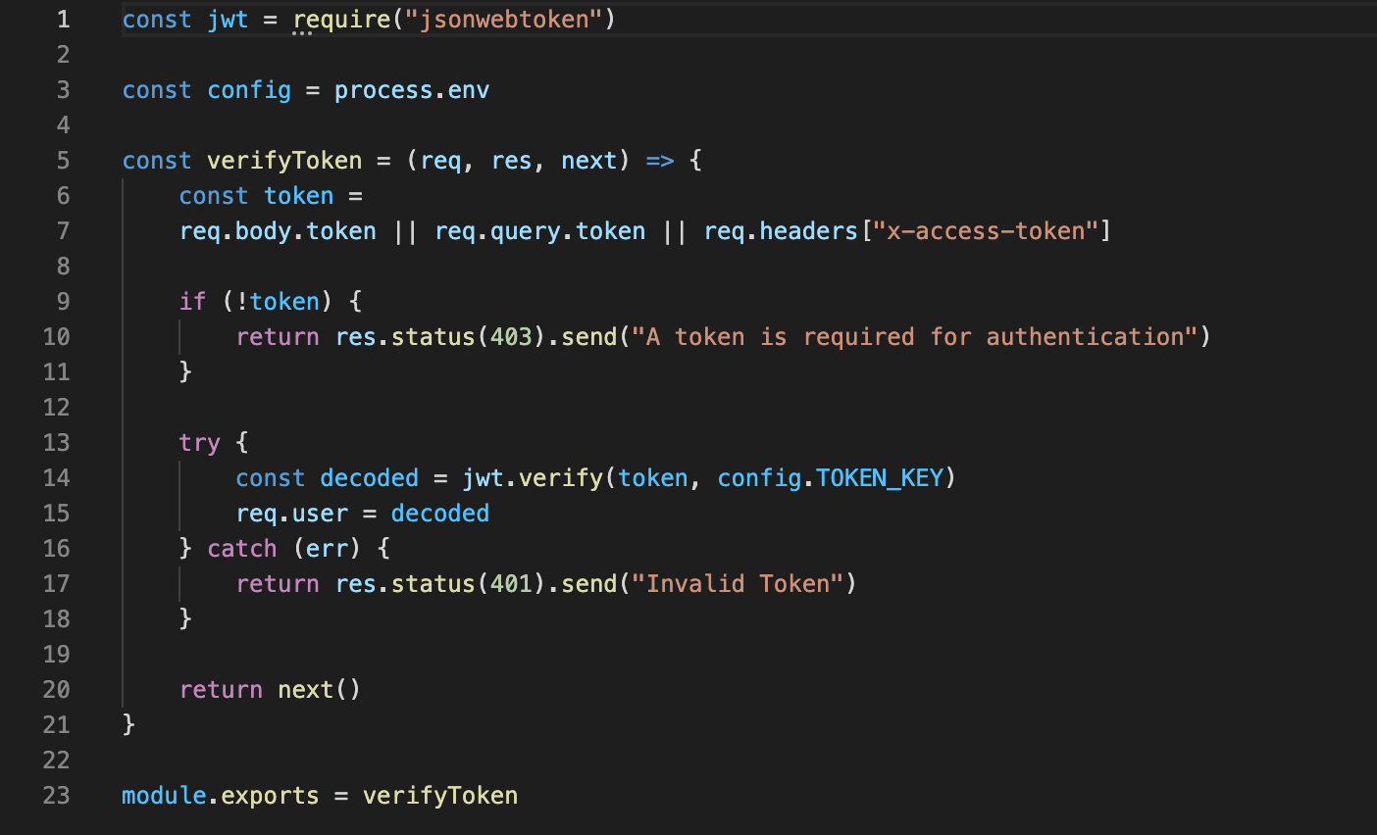This screenshot has width=1377, height=835.
Task: Click the "x-access-token" header string
Action: 985,231
